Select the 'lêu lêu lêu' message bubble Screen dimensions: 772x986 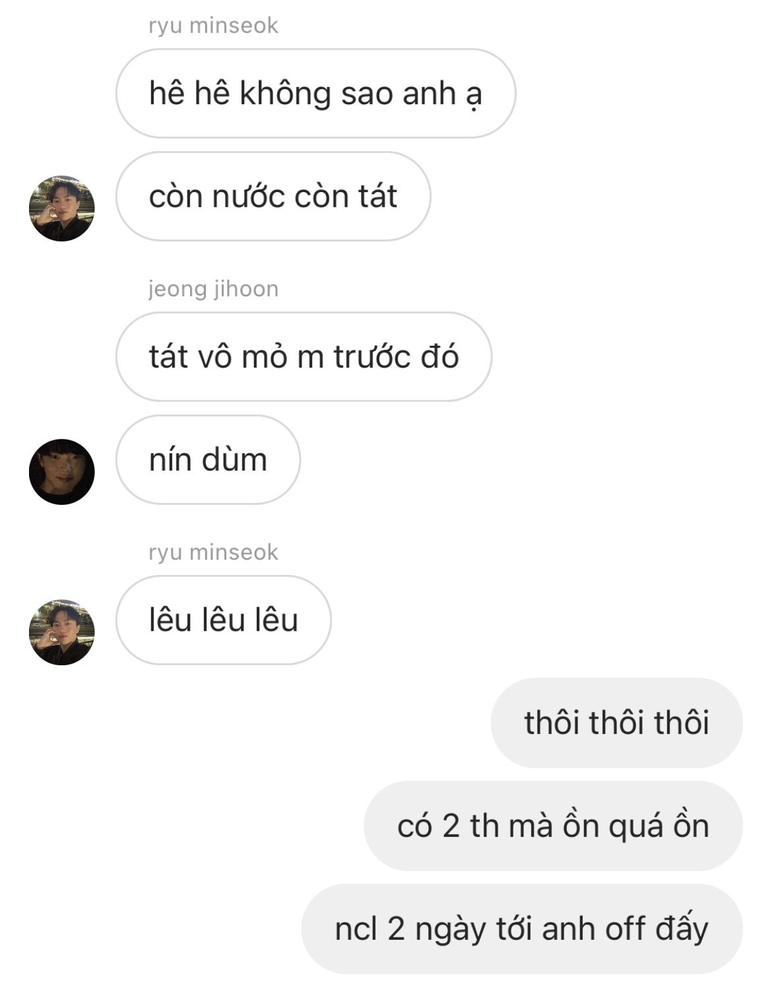223,620
